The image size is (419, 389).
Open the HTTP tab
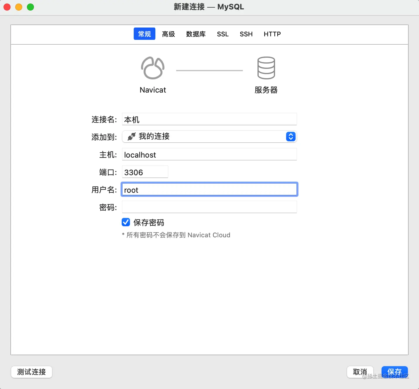[x=272, y=34]
